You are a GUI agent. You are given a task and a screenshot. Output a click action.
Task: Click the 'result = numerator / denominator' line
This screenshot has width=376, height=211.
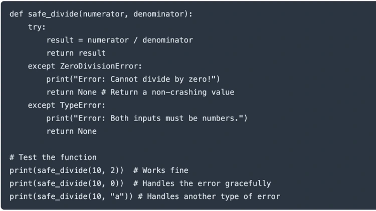click(x=119, y=40)
